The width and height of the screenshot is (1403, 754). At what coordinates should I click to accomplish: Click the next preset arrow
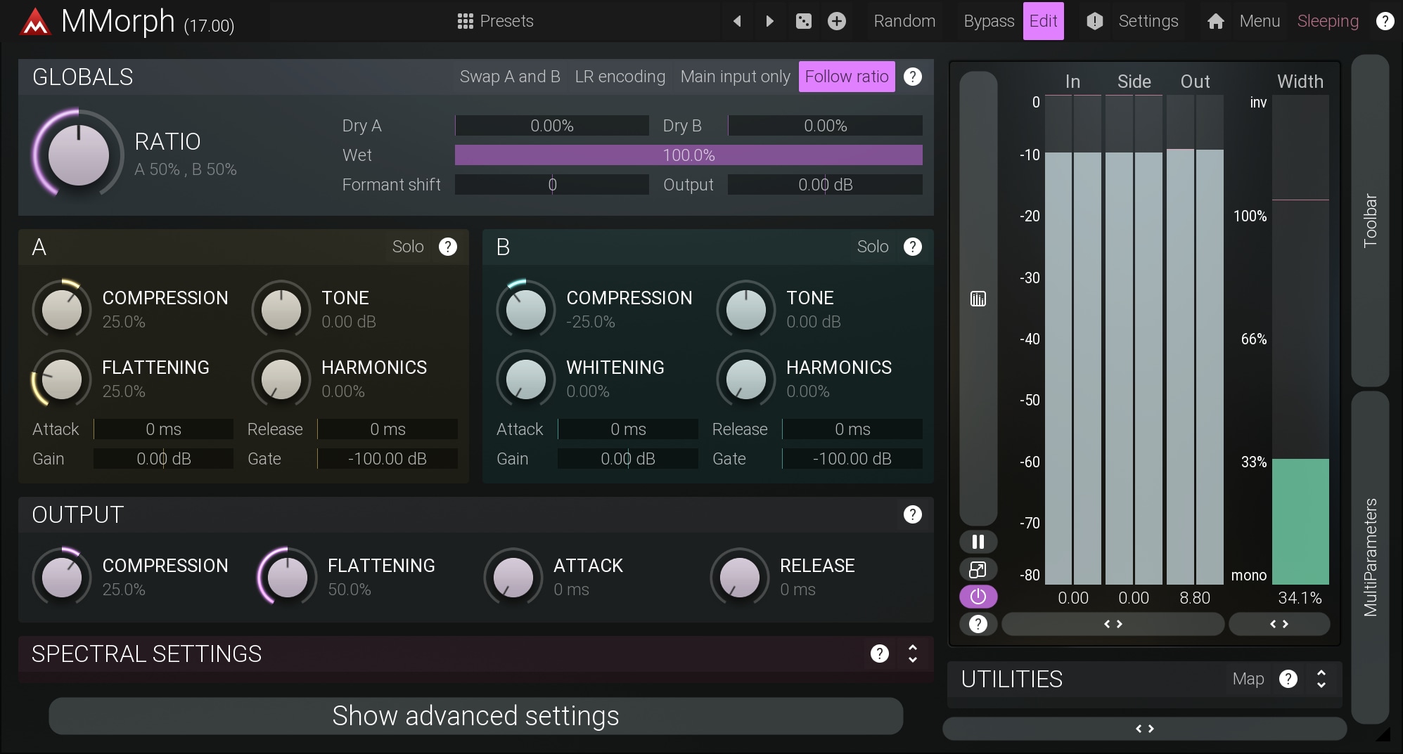769,21
